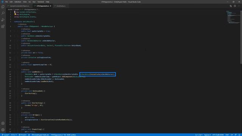The height and width of the screenshot is (136, 242).
Task: Switch to the CPUOpponent.cs tab
Action: click(x=43, y=6)
